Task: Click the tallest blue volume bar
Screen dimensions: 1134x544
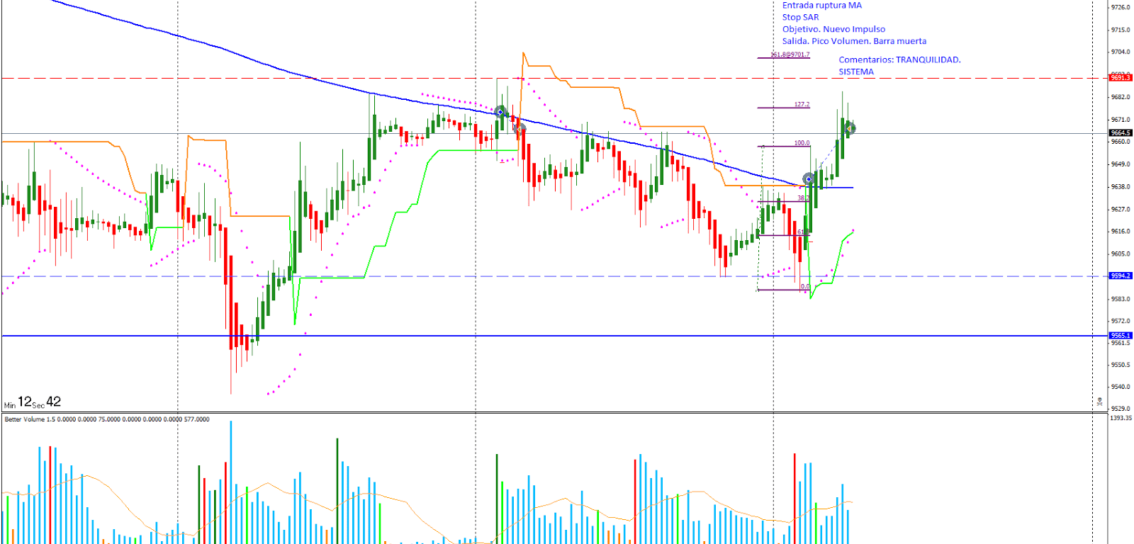Action: pyautogui.click(x=230, y=482)
